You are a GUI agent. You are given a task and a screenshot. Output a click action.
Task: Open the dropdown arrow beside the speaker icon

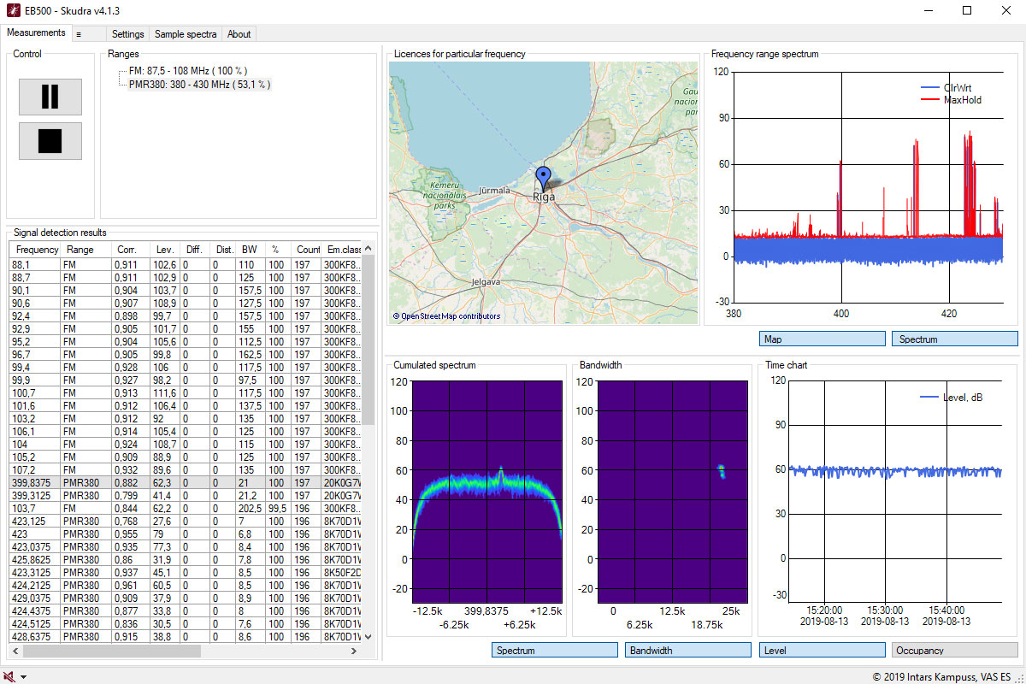24,677
